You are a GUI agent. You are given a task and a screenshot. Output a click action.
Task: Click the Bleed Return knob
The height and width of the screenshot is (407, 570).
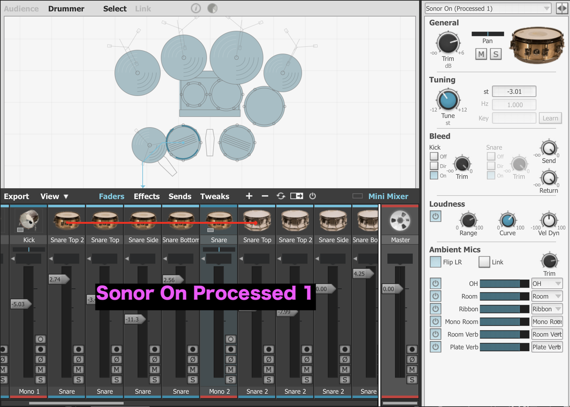coord(549,178)
